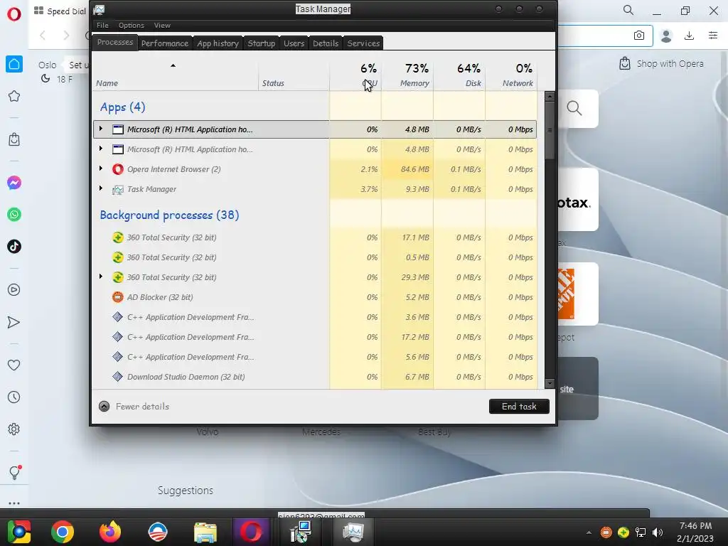Screen dimensions: 728x546
Task: Open View menu in Task Manager
Action: tap(162, 26)
